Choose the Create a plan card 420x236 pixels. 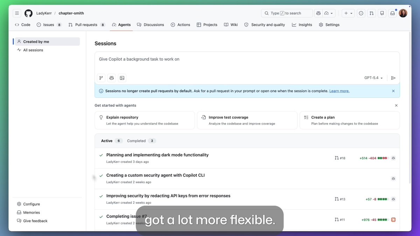[350, 120]
